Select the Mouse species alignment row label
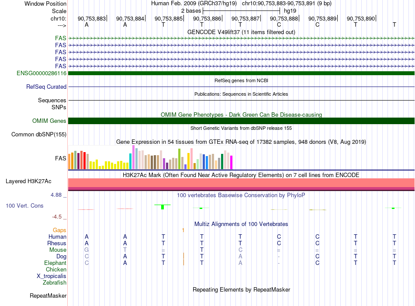415x306 pixels. [x=58, y=250]
